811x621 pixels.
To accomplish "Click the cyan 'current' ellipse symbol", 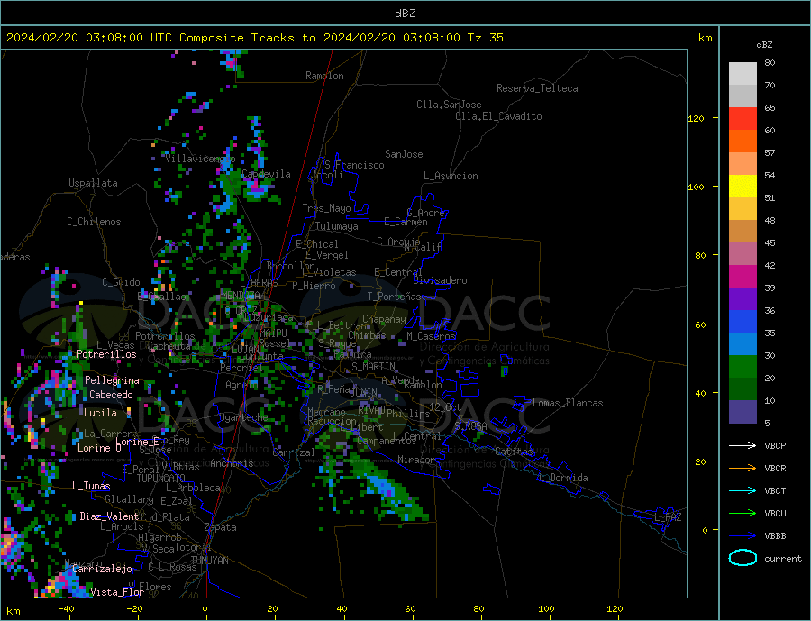I will point(743,558).
